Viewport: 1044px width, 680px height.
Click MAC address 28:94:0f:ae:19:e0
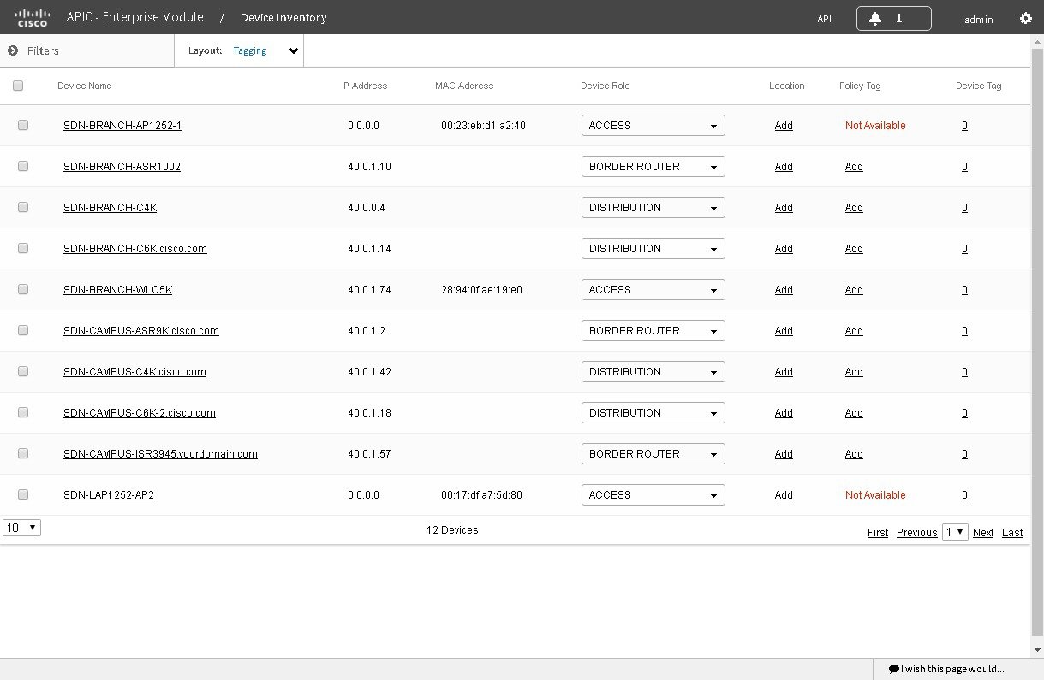click(x=481, y=290)
